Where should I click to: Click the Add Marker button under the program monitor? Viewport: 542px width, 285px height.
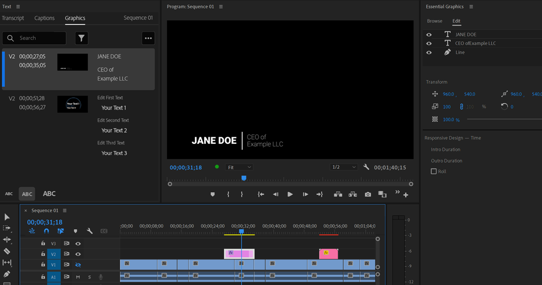click(x=212, y=194)
